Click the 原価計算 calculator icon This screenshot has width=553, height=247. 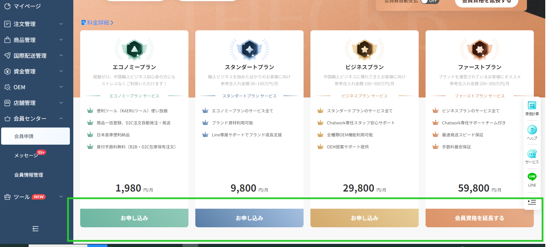(x=532, y=106)
